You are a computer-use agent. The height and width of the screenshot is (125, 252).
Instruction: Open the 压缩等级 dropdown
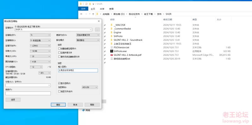pyautogui.click(x=40, y=40)
